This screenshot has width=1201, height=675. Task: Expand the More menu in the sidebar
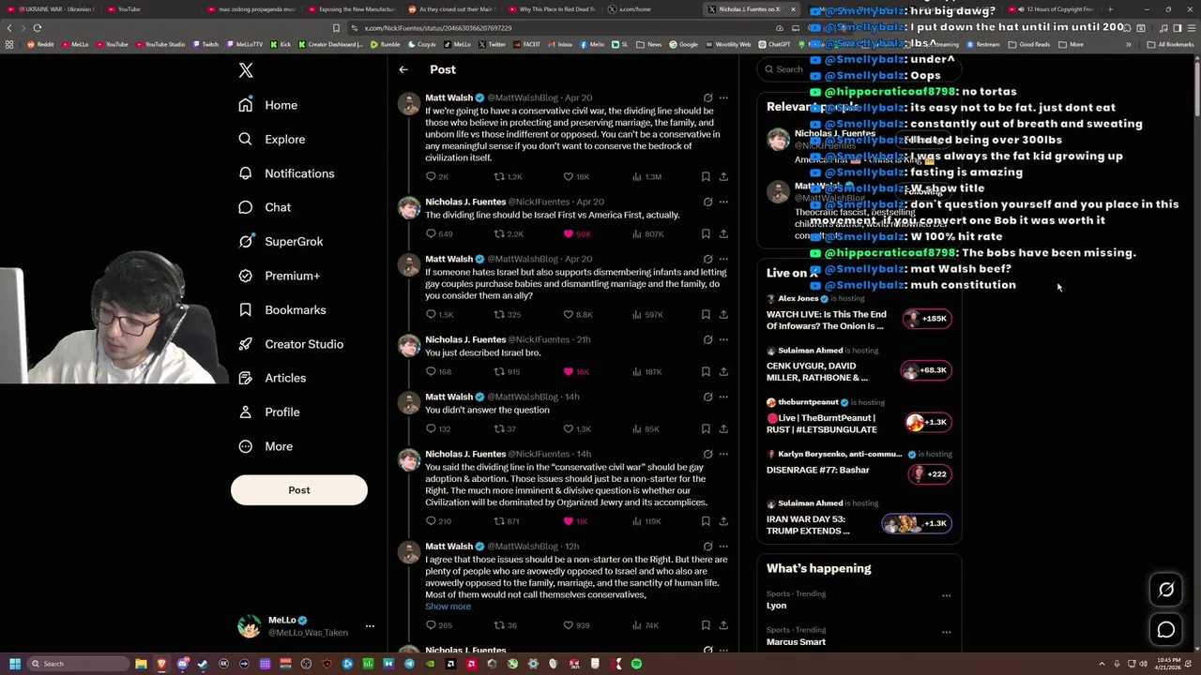266,446
